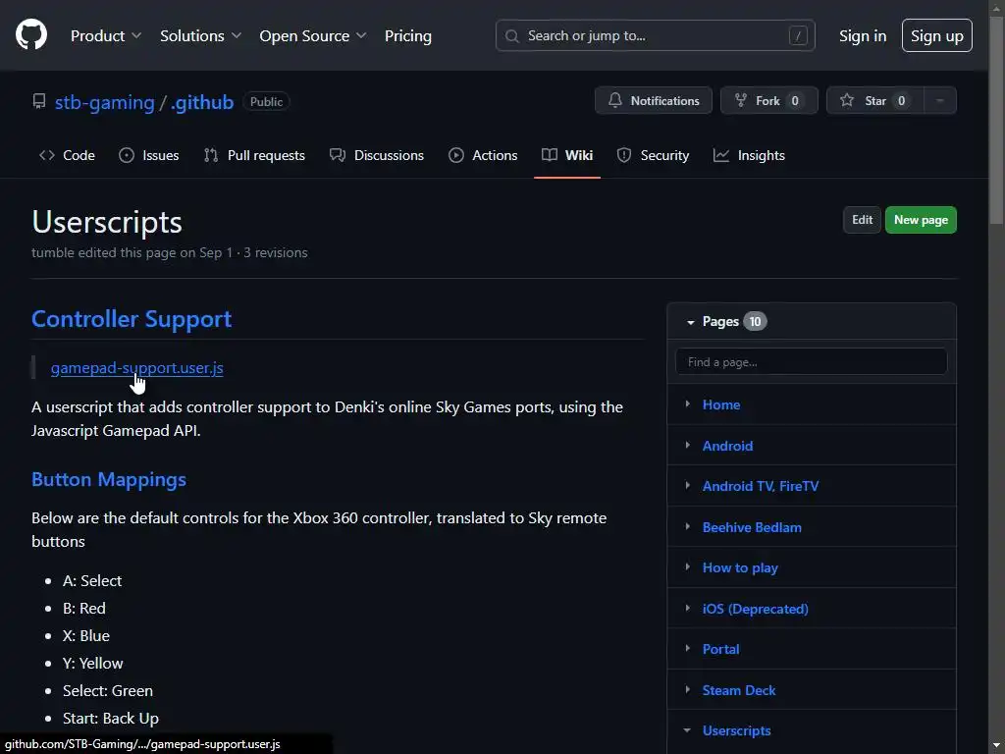Open the Open Source dropdown menu
1005x754 pixels.
tap(313, 36)
